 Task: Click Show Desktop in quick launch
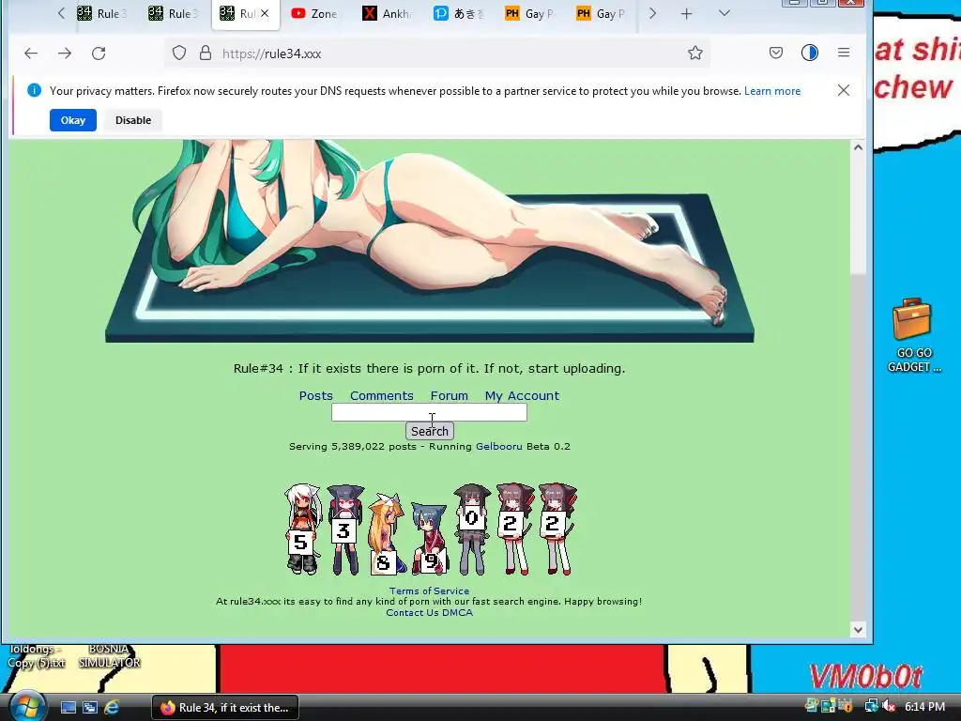[x=68, y=708]
